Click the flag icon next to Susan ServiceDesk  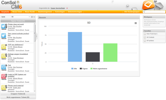67,8
